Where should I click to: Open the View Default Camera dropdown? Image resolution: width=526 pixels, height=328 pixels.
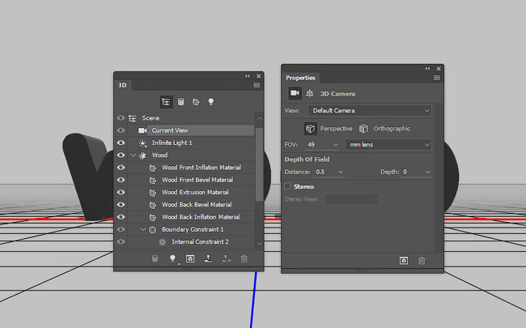(x=370, y=110)
